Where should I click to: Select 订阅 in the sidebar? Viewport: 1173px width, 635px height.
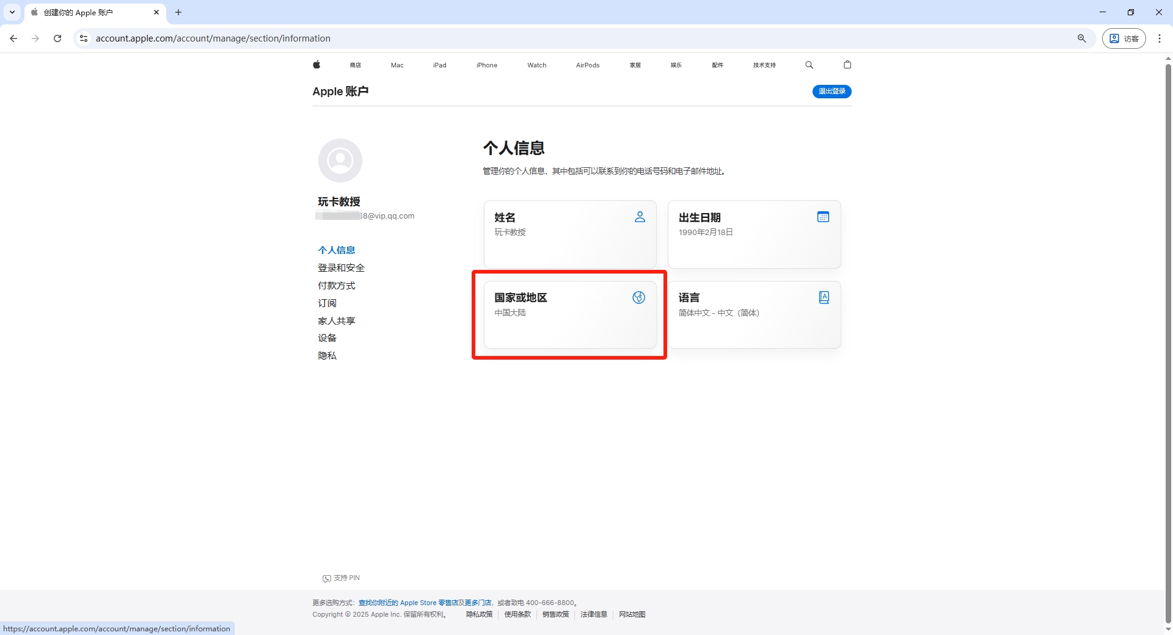327,303
